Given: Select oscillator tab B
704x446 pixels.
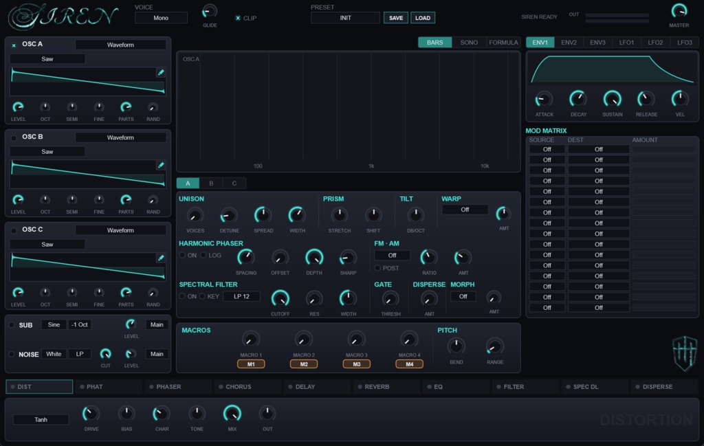Looking at the screenshot, I should click(211, 183).
